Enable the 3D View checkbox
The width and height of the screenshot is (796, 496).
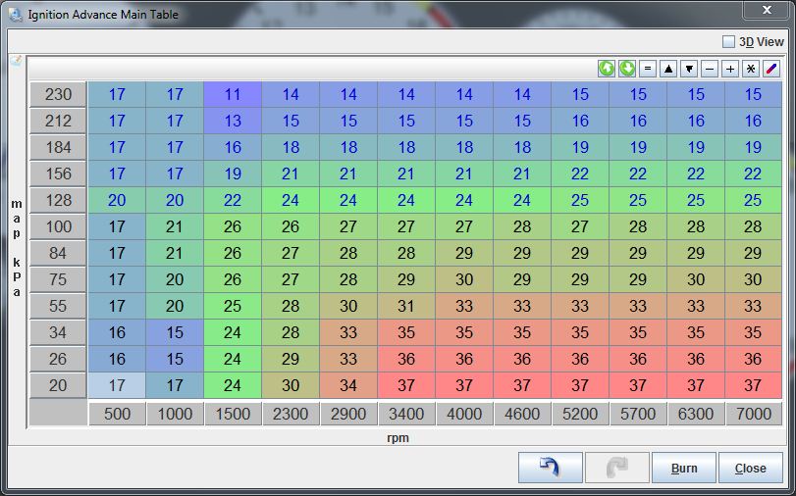(x=728, y=42)
